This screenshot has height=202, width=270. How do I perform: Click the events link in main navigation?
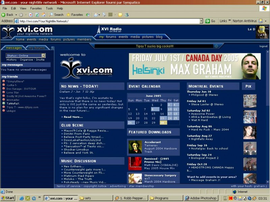click(x=31, y=39)
